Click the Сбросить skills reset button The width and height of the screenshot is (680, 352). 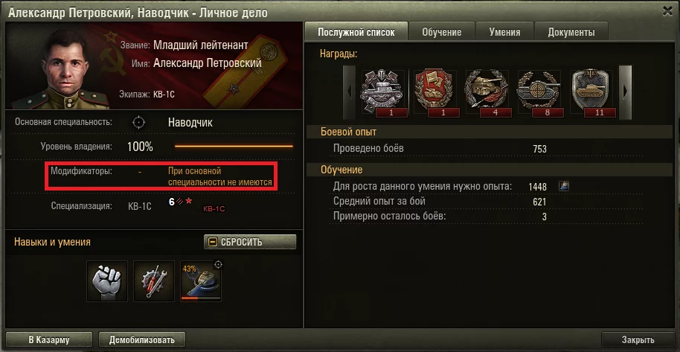pos(250,242)
